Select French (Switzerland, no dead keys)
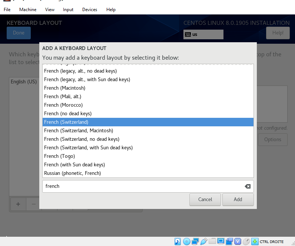 (82, 139)
